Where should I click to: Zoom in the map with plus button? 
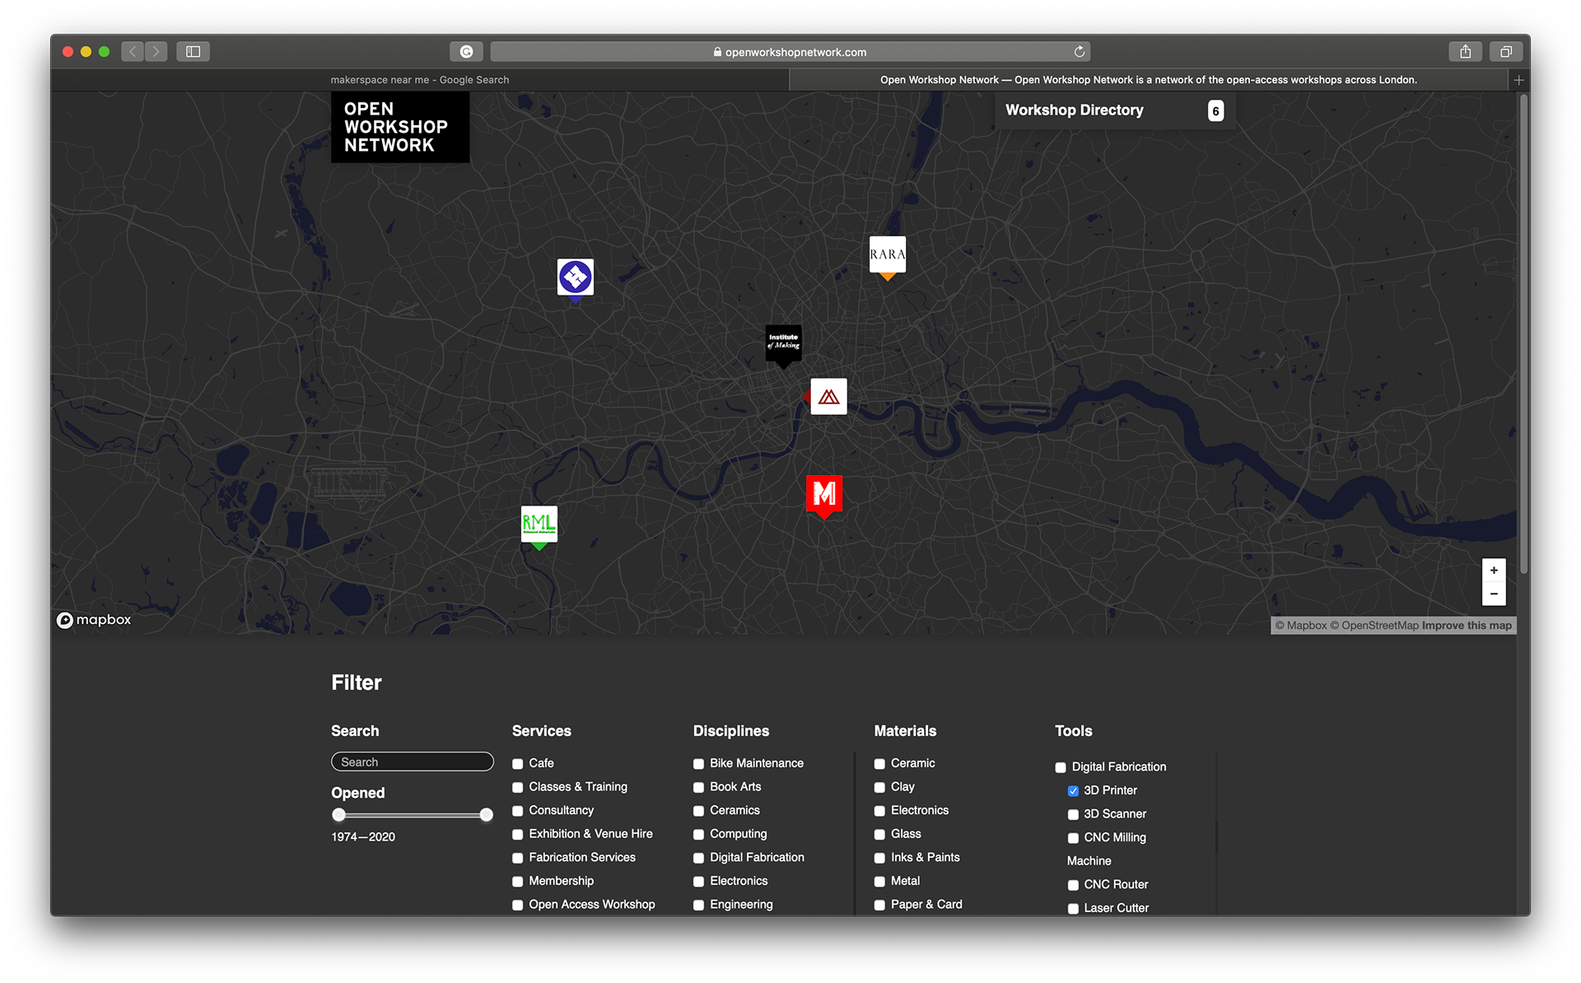(1494, 570)
